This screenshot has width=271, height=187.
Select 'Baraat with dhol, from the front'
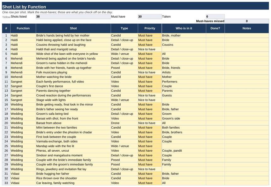[x=73, y=118]
